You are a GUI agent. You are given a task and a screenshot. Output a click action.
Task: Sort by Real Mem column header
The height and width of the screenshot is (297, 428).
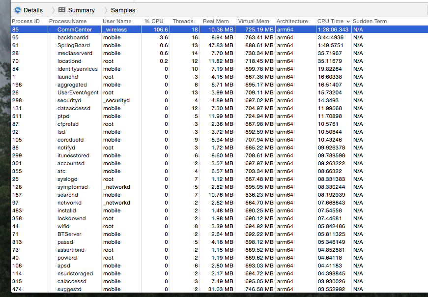pyautogui.click(x=216, y=21)
